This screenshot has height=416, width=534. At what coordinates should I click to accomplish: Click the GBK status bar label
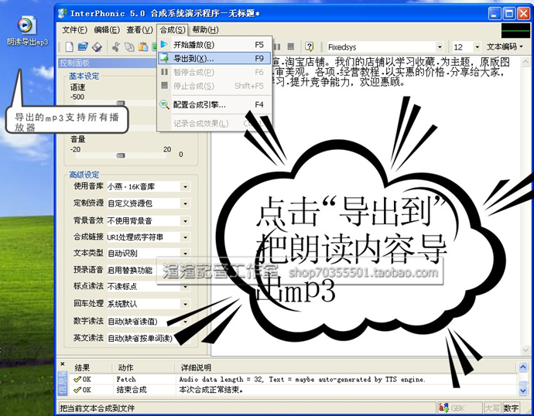(458, 407)
